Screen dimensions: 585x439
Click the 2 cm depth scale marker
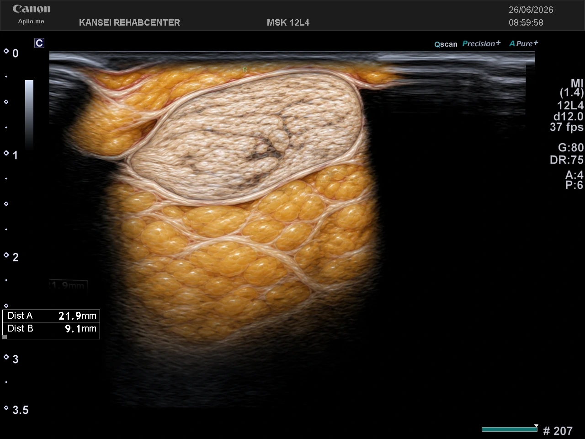click(16, 257)
